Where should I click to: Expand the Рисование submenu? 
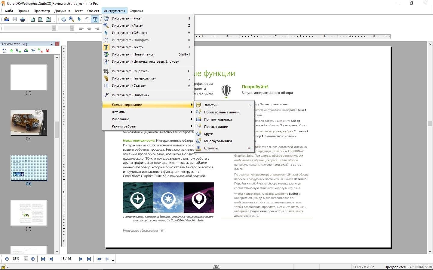tap(148, 119)
